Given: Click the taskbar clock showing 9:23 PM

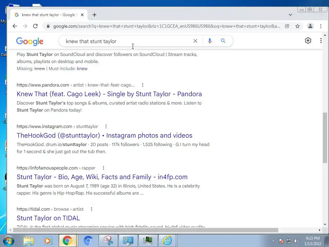Looking at the screenshot, I should [x=313, y=241].
